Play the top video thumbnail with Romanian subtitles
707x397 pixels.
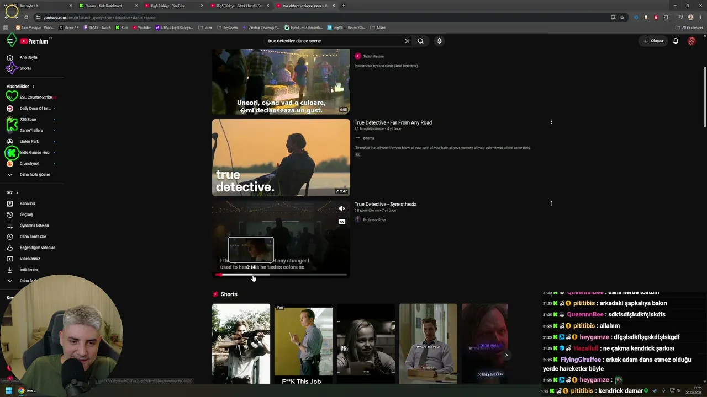click(x=281, y=82)
